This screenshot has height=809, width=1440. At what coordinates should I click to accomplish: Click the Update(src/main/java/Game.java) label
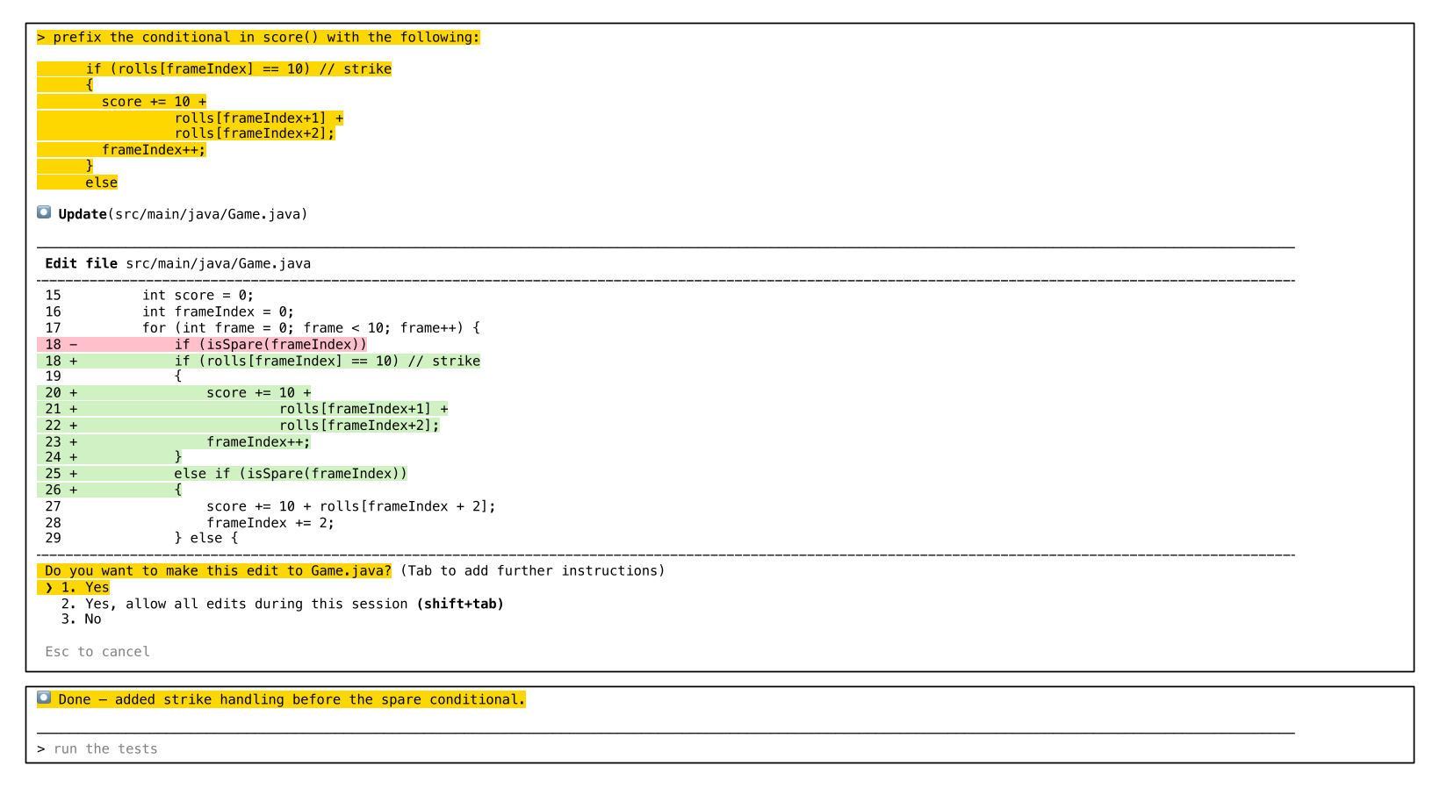point(183,214)
